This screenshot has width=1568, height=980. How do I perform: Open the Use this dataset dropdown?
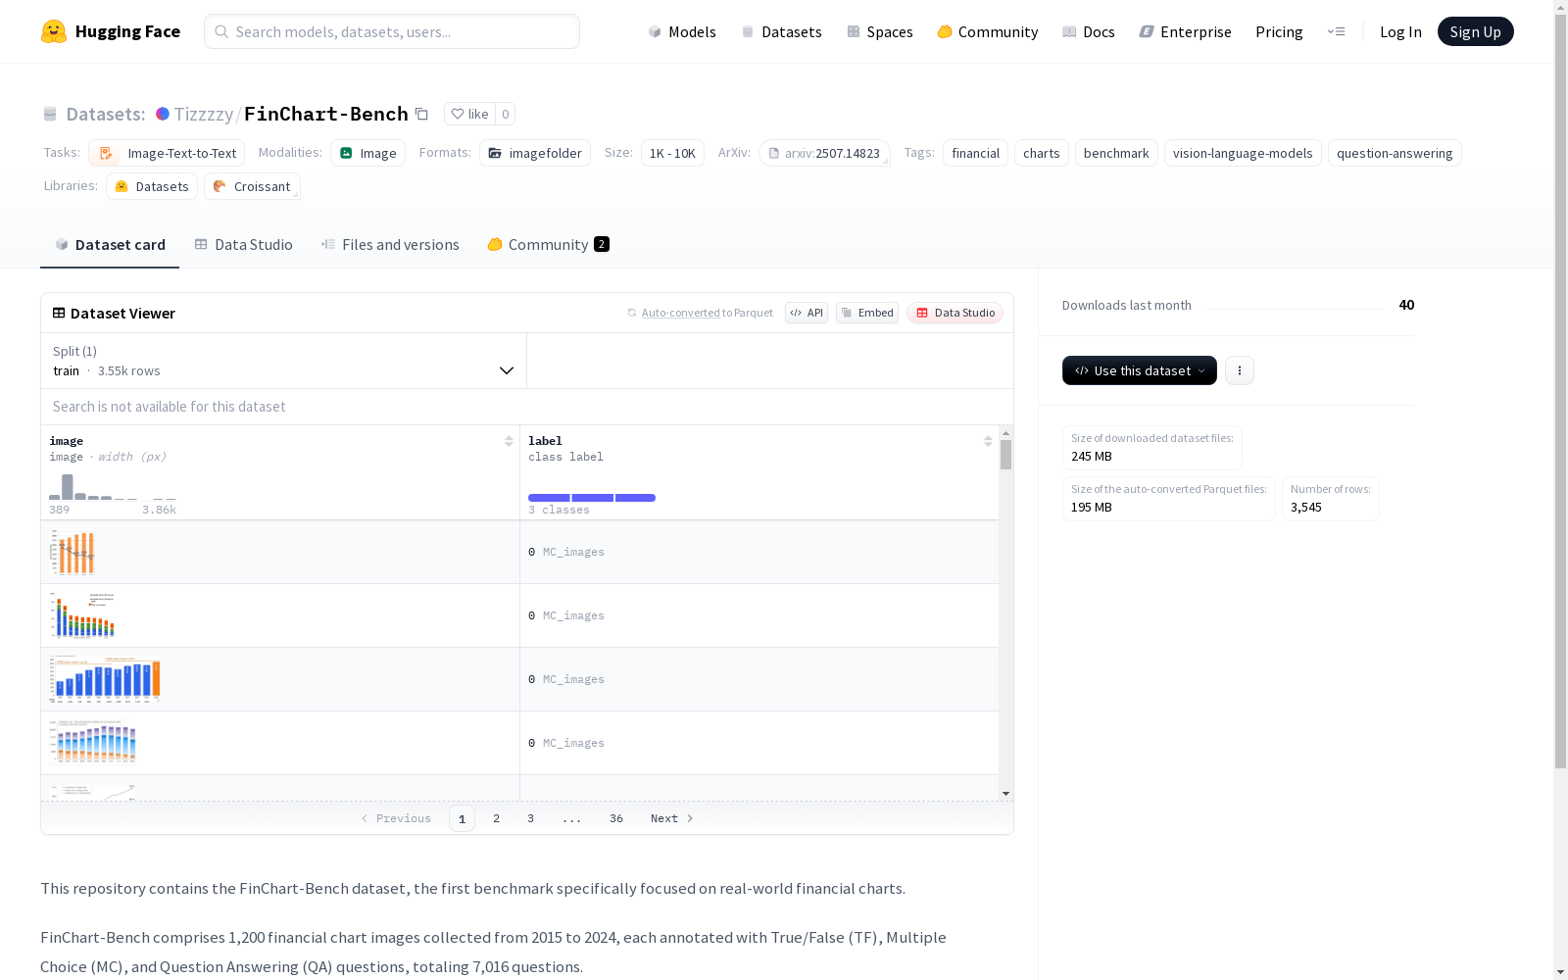tap(1139, 370)
